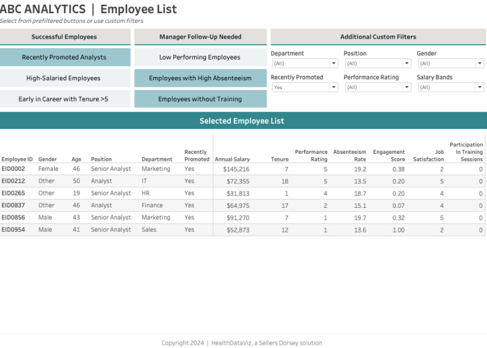Select Low Performing Employees button
This screenshot has height=348, width=487.
(200, 58)
